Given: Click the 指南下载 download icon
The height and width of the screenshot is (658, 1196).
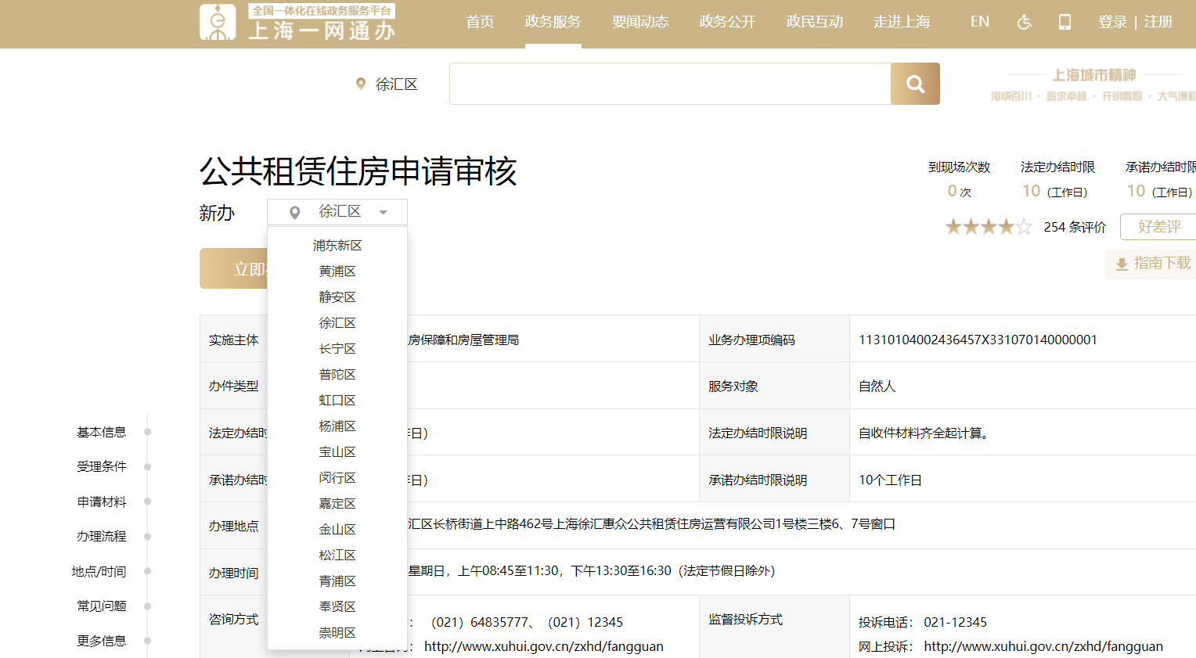Looking at the screenshot, I should (x=1122, y=264).
